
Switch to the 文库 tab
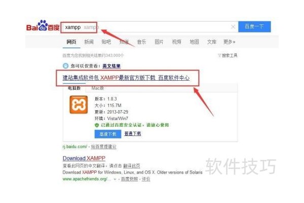coord(212,42)
